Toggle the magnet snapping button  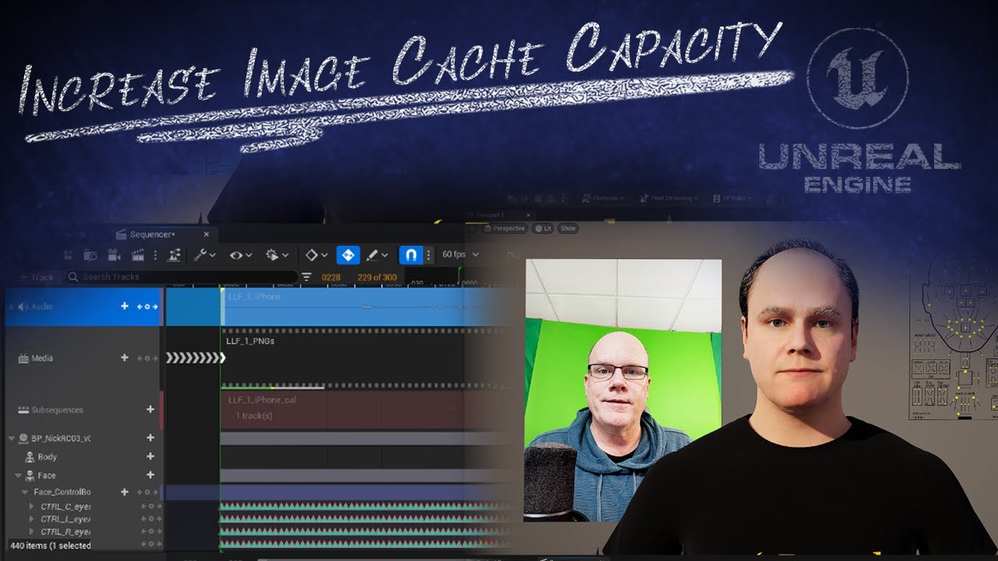click(411, 255)
